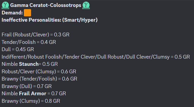
Task: Click the line starting with Indifferent/Robust
Action: [96, 57]
